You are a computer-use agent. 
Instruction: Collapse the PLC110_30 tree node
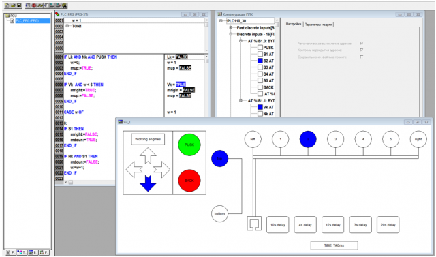[221, 21]
